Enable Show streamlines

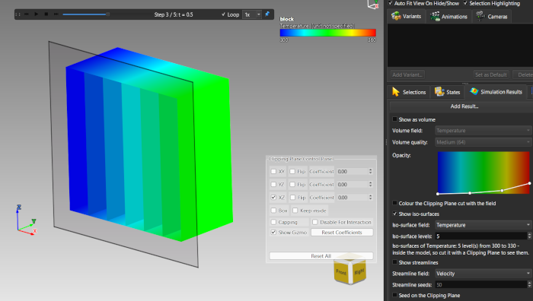[394, 262]
